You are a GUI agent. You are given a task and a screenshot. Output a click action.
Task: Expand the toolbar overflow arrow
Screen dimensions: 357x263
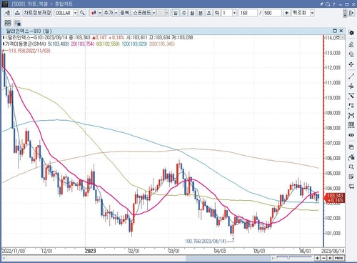pos(345,13)
